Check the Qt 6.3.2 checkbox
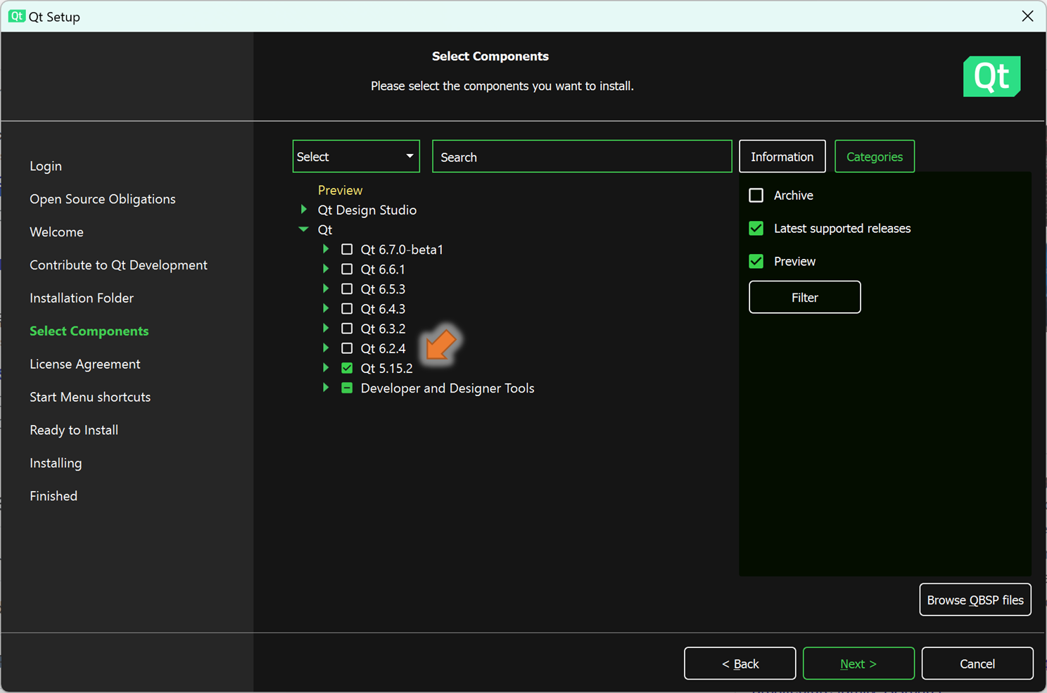The width and height of the screenshot is (1047, 693). (x=347, y=328)
